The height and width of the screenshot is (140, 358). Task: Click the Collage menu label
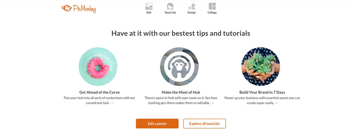coord(212,13)
